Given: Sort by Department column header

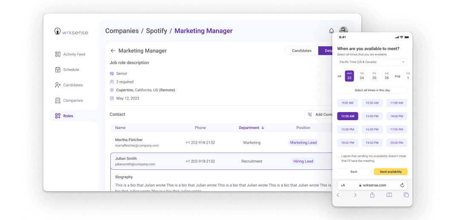Looking at the screenshot, I should [251, 128].
